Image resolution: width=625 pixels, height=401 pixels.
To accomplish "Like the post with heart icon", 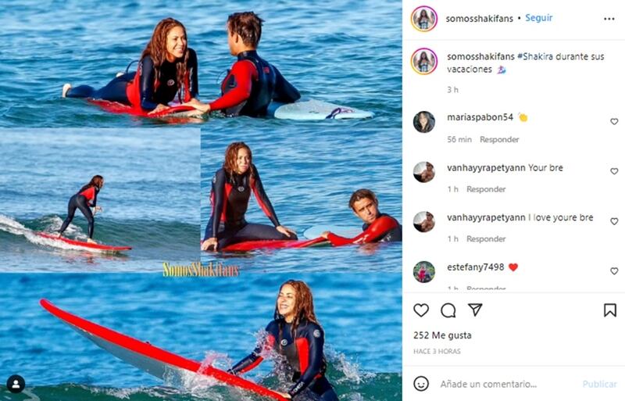I will pyautogui.click(x=421, y=310).
